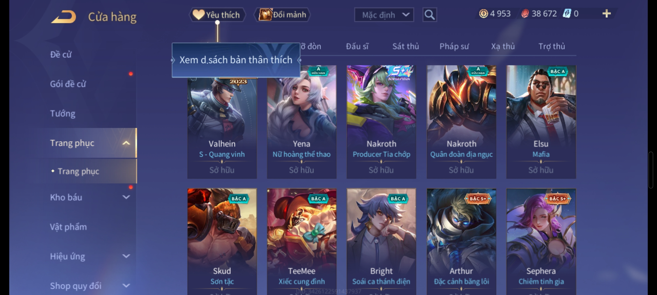Tap the gold coin balance icon
This screenshot has height=295, width=657.
coord(483,14)
